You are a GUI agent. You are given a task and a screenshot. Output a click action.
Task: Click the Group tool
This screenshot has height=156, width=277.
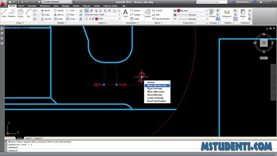212,13
